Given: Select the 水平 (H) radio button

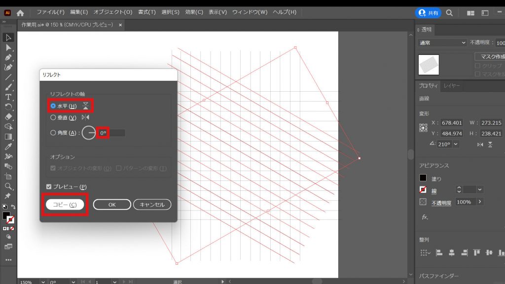Looking at the screenshot, I should pos(53,106).
